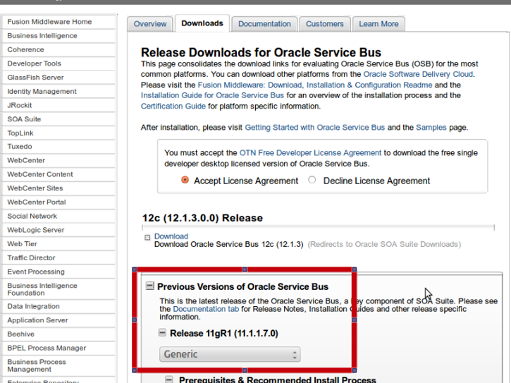Open TopLink sidebar item
This screenshot has width=511, height=383.
click(x=59, y=133)
